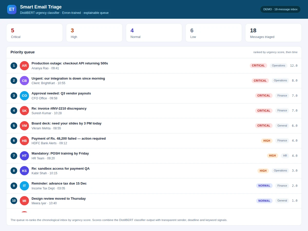Click the ET app logo icon

pos(12,9)
